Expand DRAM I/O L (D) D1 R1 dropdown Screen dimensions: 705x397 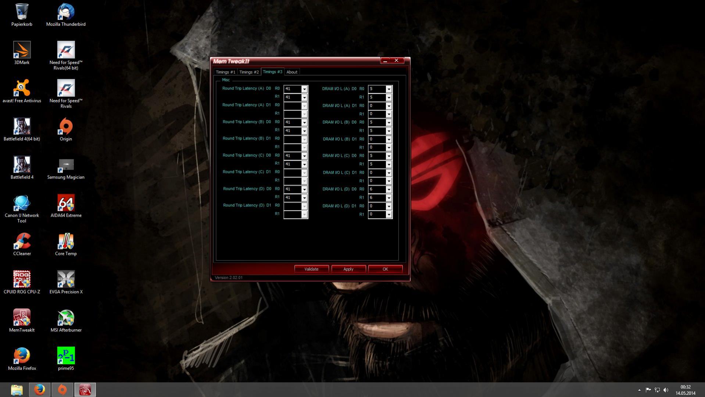(x=389, y=215)
